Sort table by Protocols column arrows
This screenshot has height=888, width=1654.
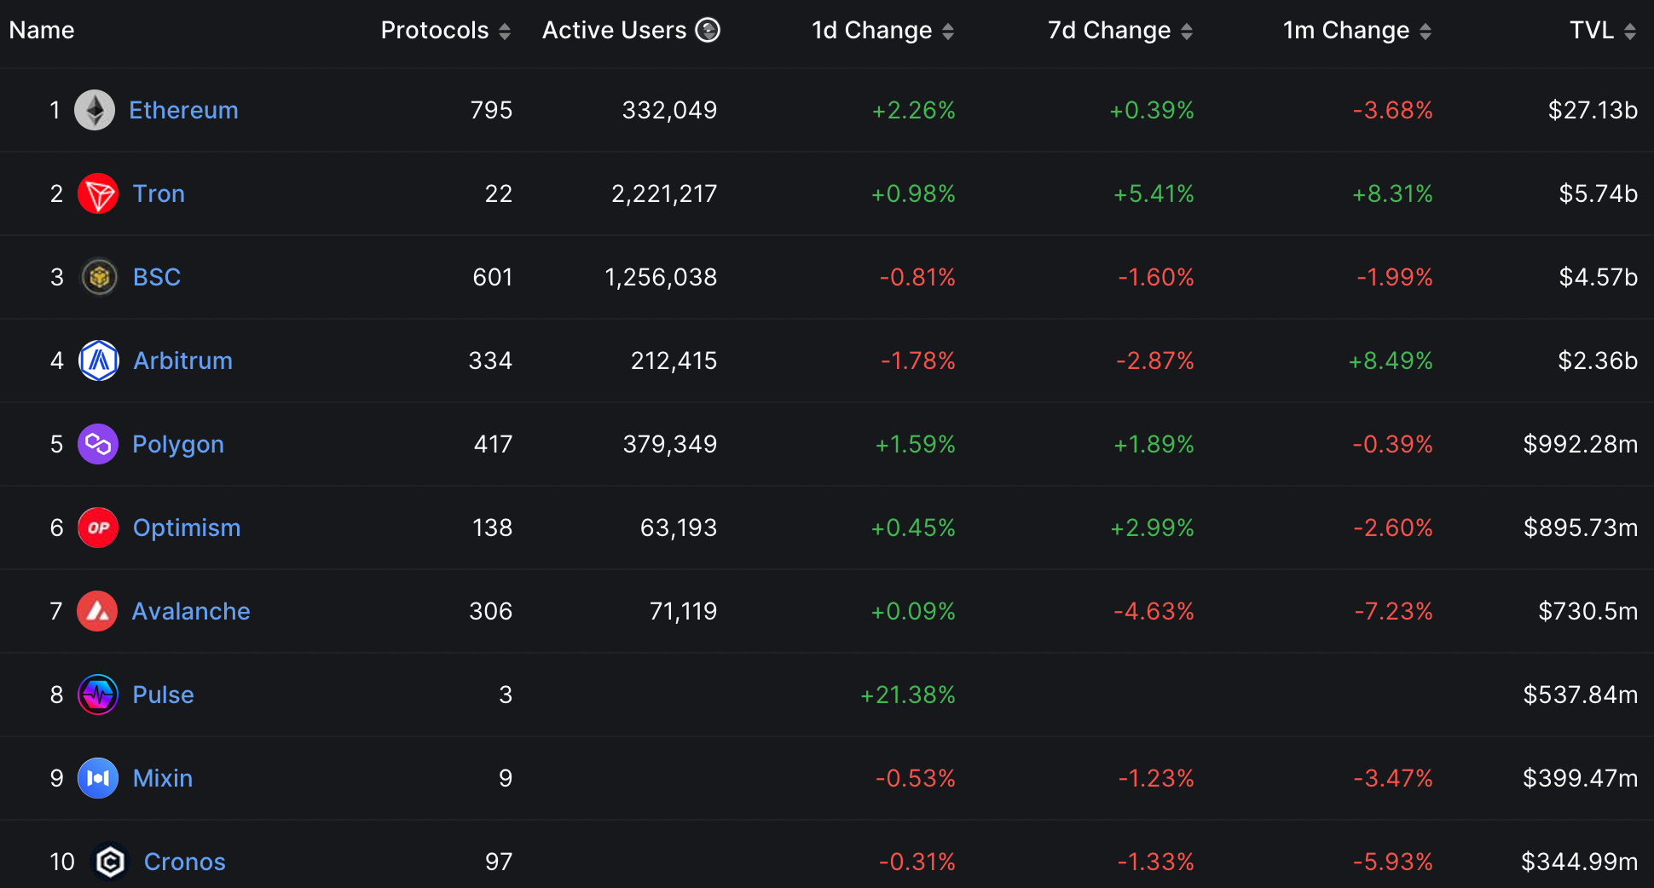click(505, 32)
